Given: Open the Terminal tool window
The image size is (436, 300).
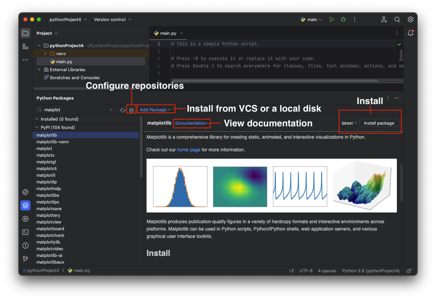Looking at the screenshot, I should (25, 232).
